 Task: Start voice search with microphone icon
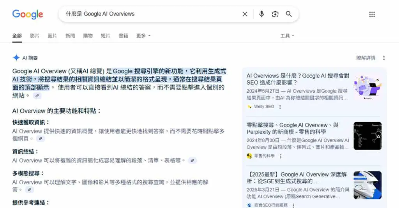(x=261, y=14)
